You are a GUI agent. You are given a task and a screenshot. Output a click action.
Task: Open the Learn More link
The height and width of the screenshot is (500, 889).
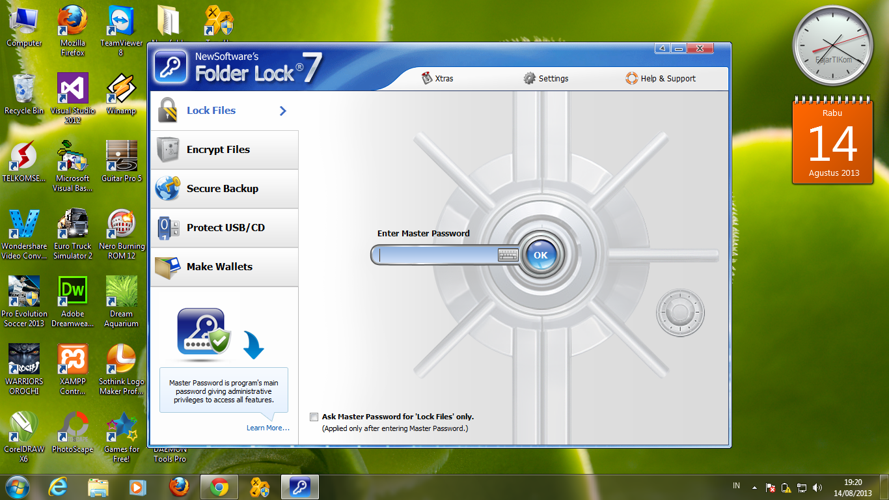point(268,428)
